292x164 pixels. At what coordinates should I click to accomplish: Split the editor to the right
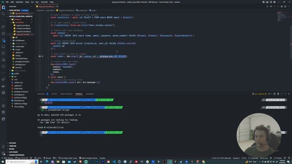[285, 6]
